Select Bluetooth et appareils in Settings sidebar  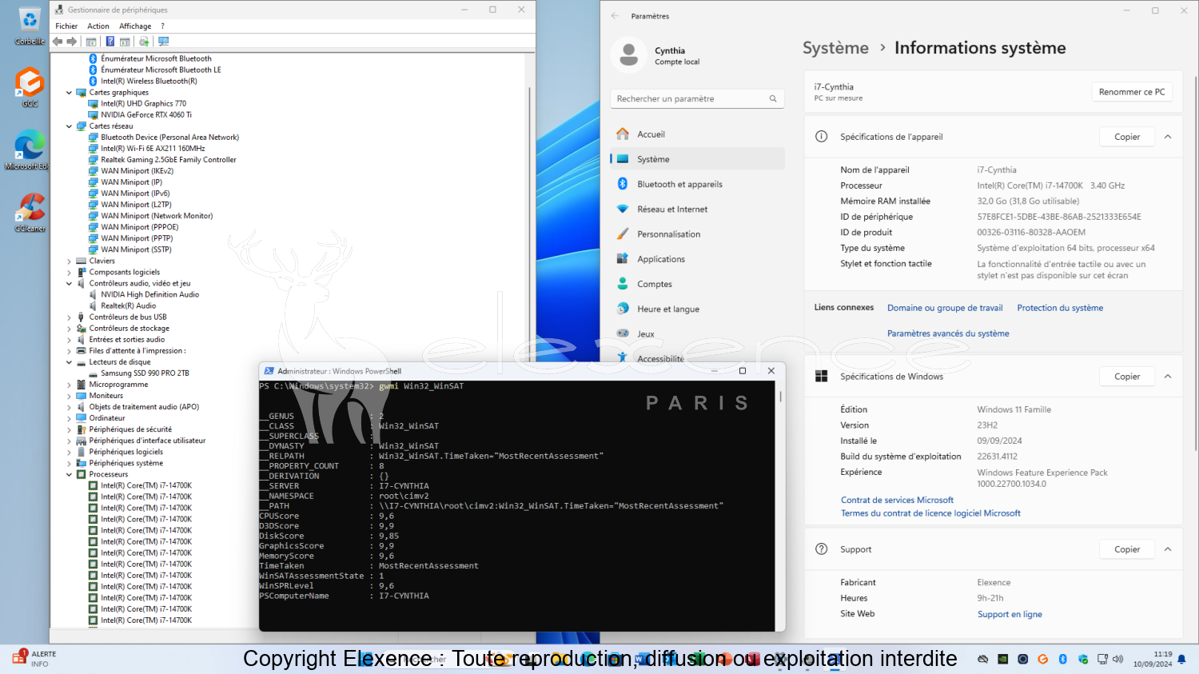679,185
